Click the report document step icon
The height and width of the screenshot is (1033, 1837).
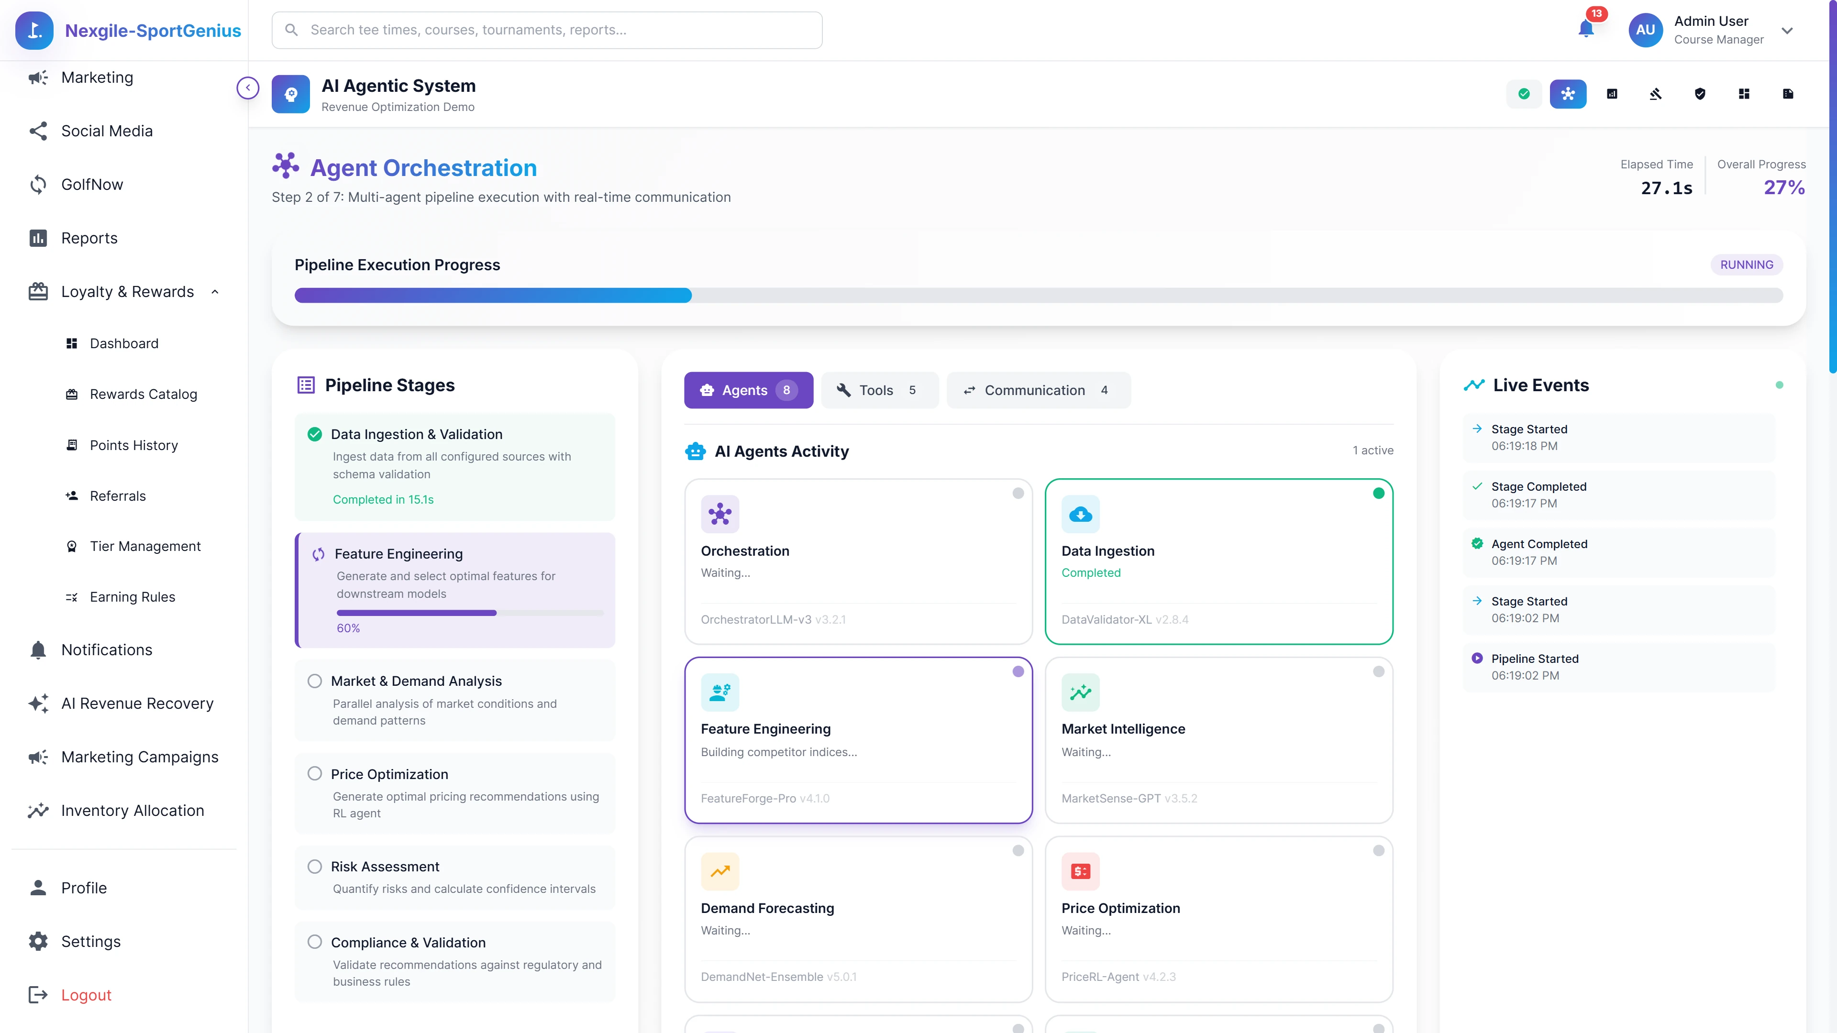point(1788,93)
